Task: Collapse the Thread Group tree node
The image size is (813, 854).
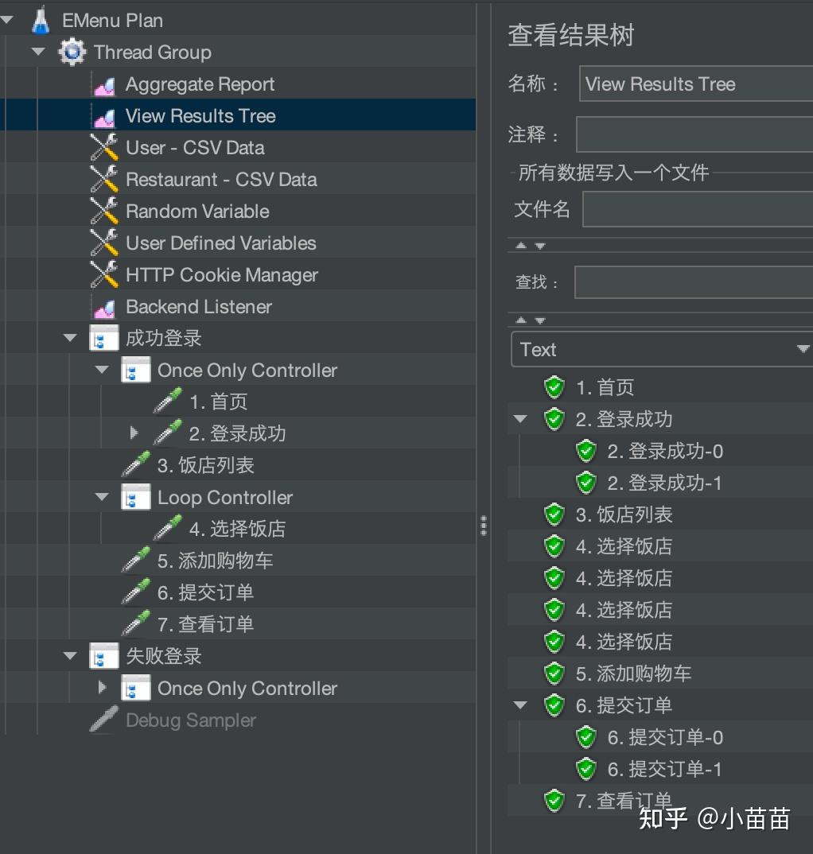Action: coord(38,52)
